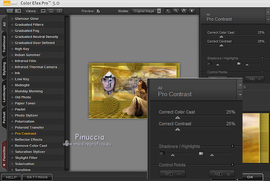The image size is (270, 181).
Task: Expand the Shadows / Highlights section
Action: tap(232, 146)
